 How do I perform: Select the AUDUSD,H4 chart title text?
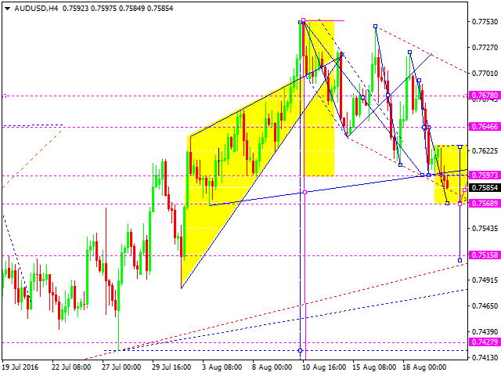click(36, 9)
